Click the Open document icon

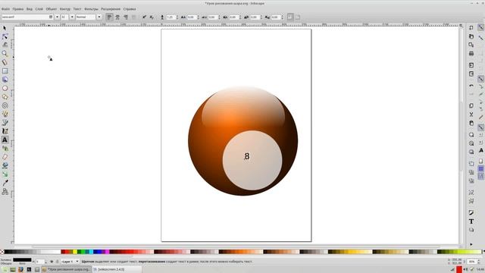pos(471,36)
